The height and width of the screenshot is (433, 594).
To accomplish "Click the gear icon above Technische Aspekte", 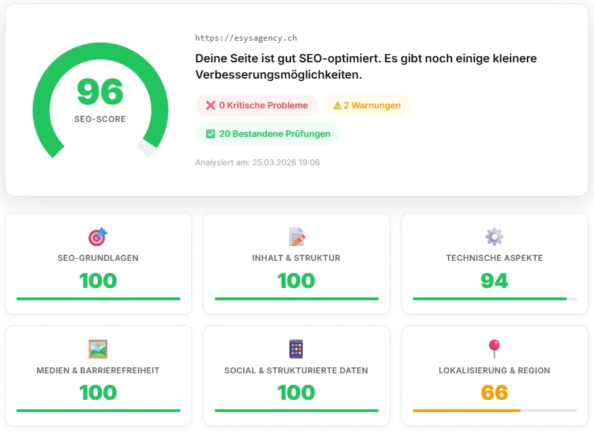I will point(494,236).
